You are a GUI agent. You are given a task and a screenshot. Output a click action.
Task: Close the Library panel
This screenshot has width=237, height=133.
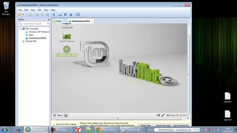coord(49,20)
